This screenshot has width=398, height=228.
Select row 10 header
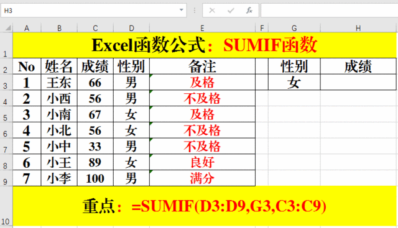(6, 206)
